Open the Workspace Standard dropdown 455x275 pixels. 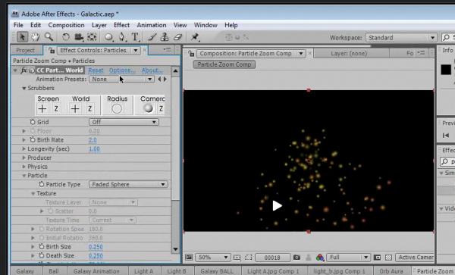[401, 38]
